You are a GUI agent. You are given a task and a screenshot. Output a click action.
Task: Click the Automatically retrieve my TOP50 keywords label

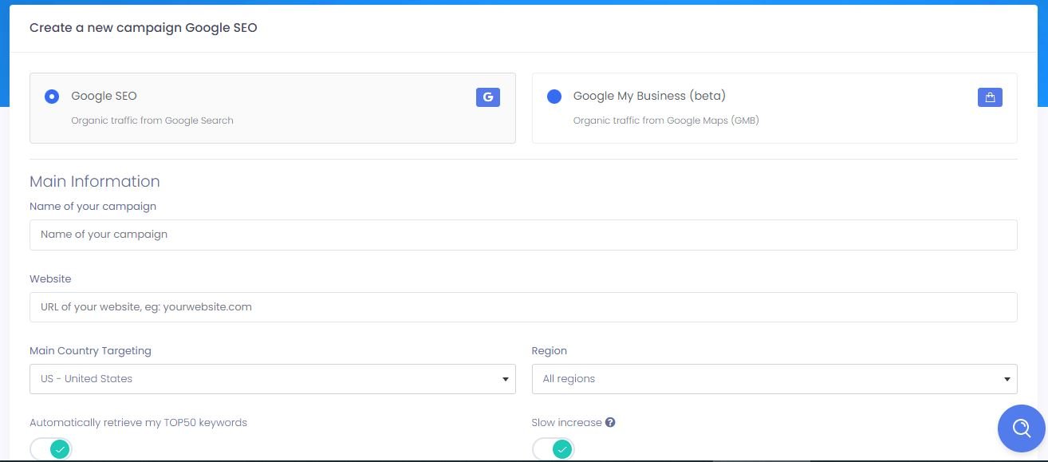click(x=138, y=422)
